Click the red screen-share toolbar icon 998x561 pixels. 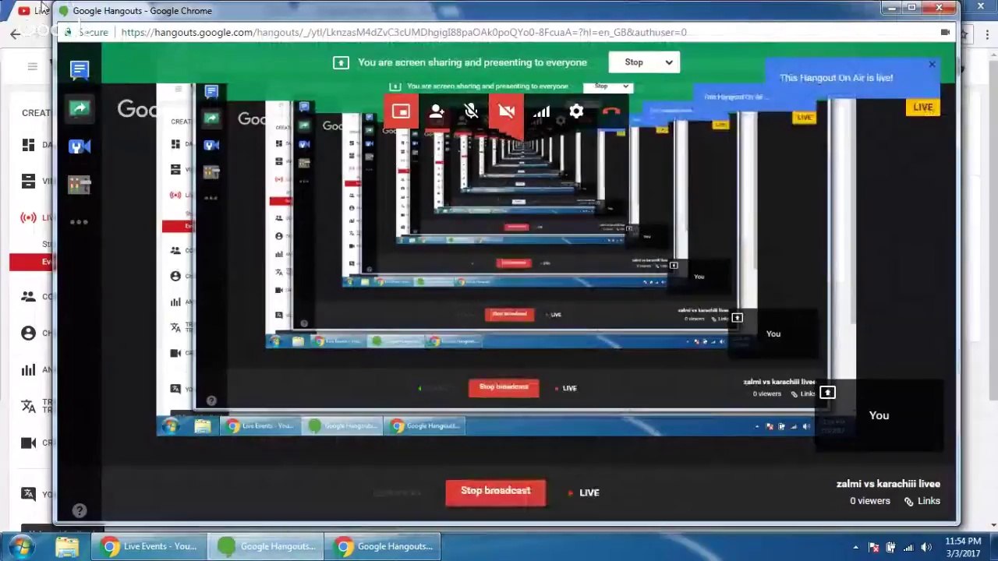tap(401, 111)
